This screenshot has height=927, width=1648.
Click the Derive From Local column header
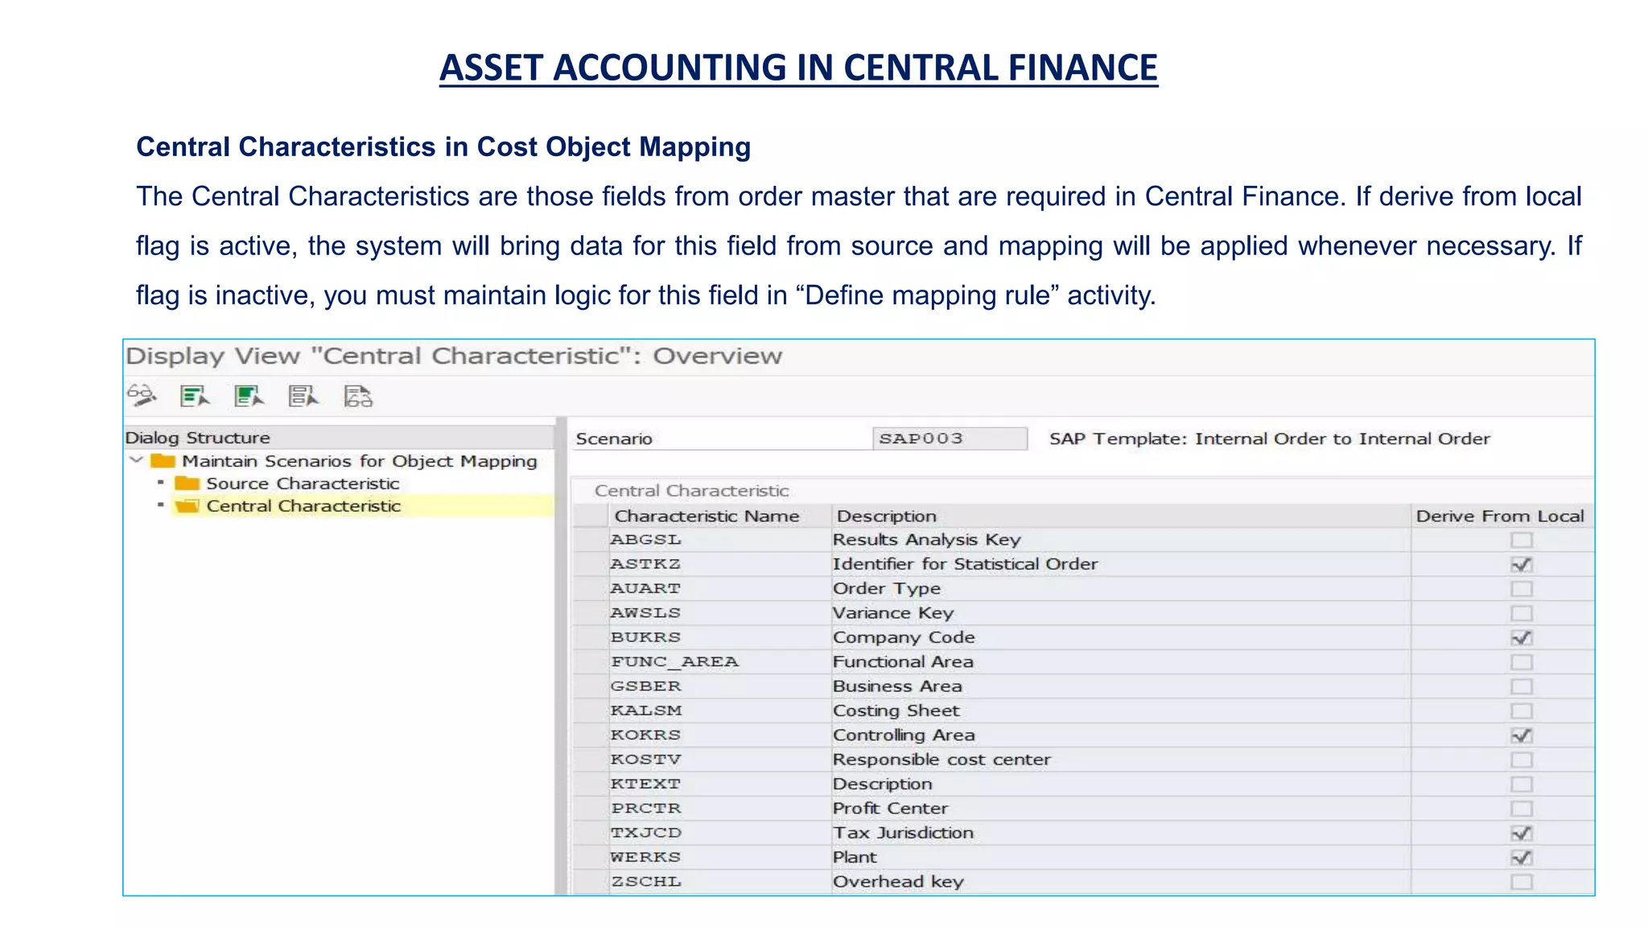pyautogui.click(x=1501, y=516)
